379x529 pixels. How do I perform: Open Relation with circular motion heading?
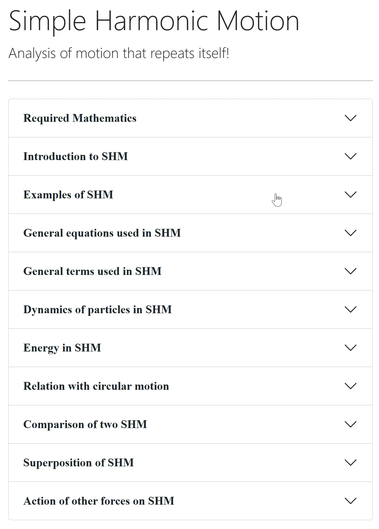[96, 386]
